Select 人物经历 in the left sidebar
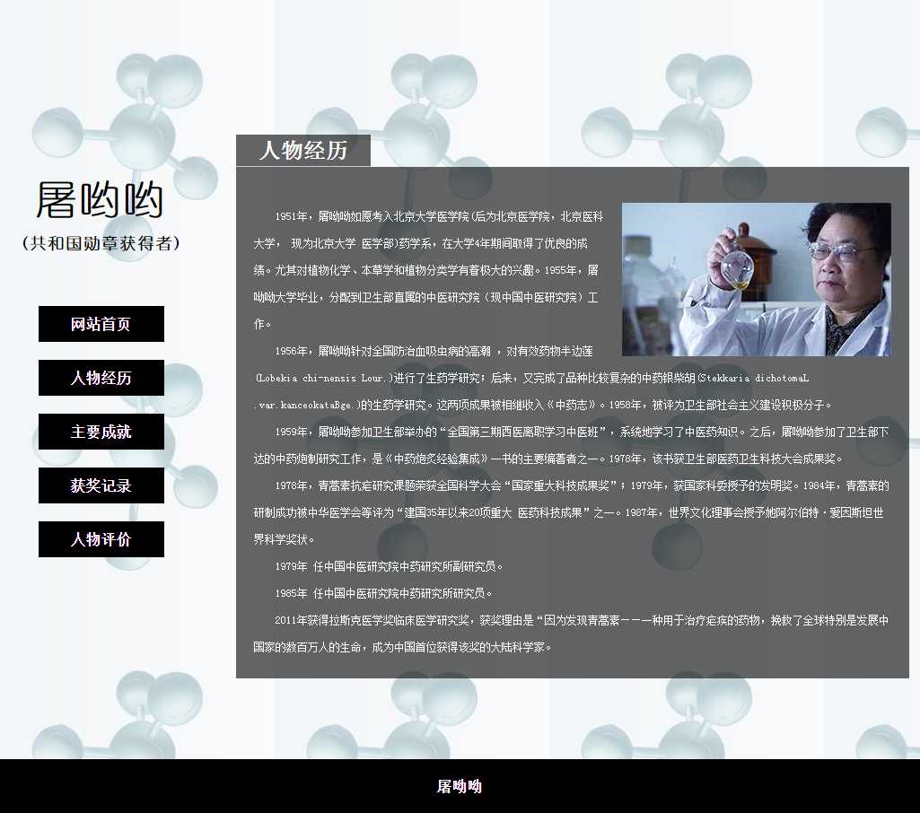The height and width of the screenshot is (813, 920). point(101,378)
